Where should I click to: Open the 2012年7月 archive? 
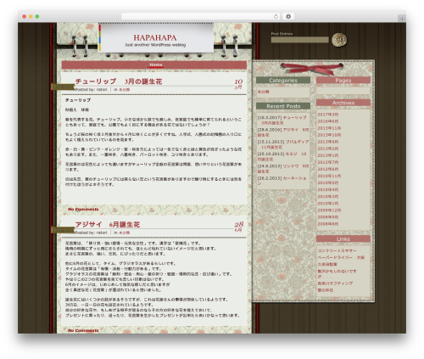328,162
